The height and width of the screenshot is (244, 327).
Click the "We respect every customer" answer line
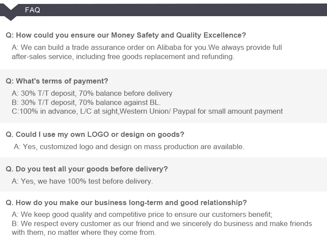click(x=162, y=223)
